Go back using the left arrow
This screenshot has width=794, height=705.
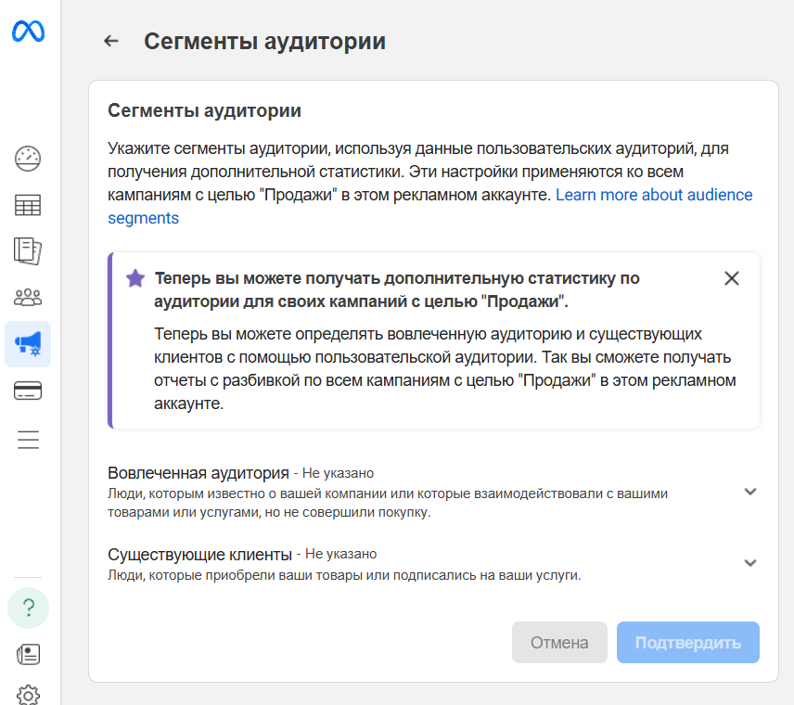110,41
